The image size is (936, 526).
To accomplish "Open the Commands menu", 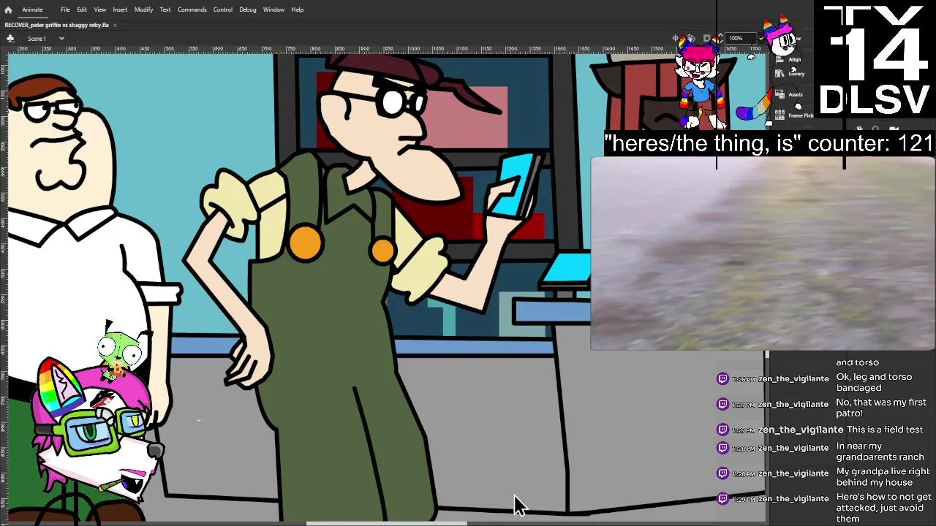I will click(x=192, y=9).
